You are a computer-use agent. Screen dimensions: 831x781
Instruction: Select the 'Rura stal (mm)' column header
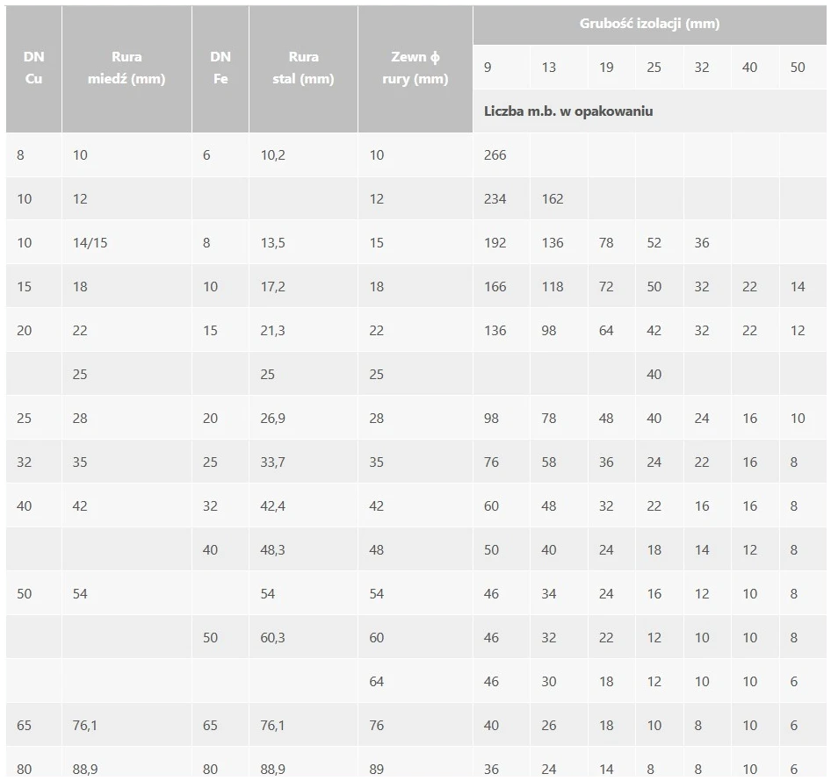click(303, 68)
